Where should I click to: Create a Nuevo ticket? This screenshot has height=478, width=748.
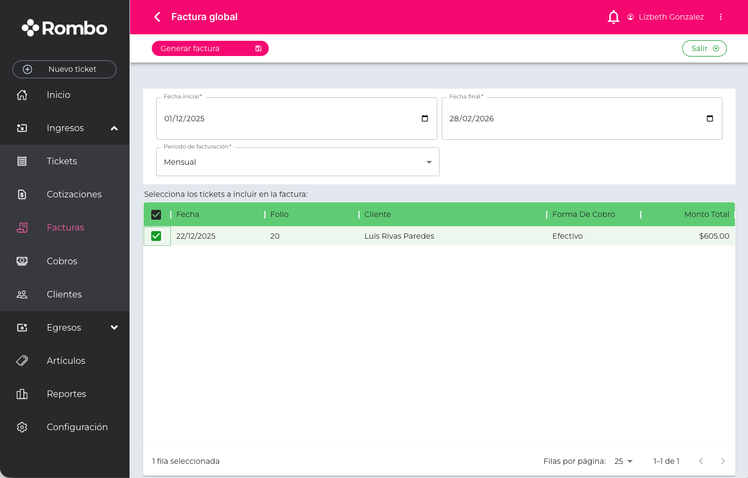tap(64, 69)
